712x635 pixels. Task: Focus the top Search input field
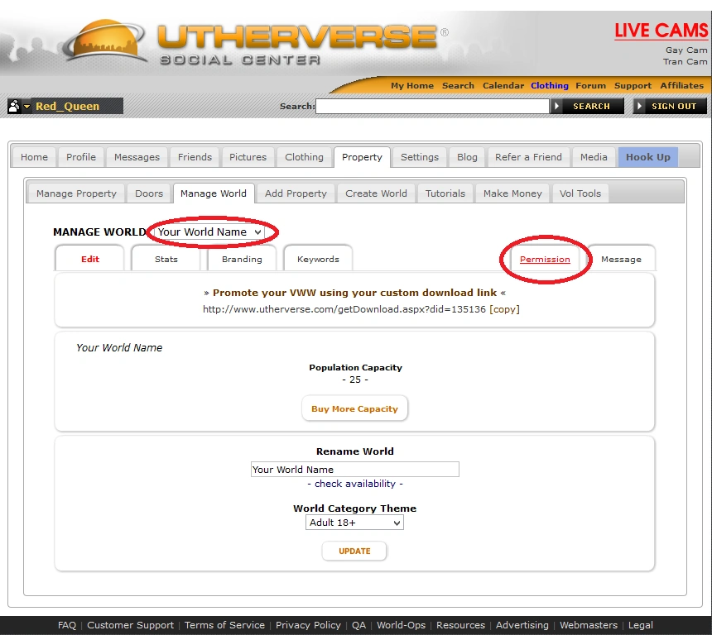click(432, 106)
